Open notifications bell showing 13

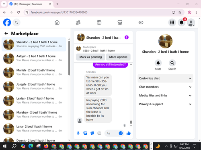tap(182, 22)
